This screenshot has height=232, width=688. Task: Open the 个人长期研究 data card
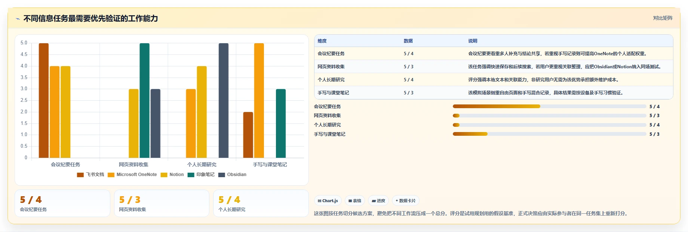261,203
